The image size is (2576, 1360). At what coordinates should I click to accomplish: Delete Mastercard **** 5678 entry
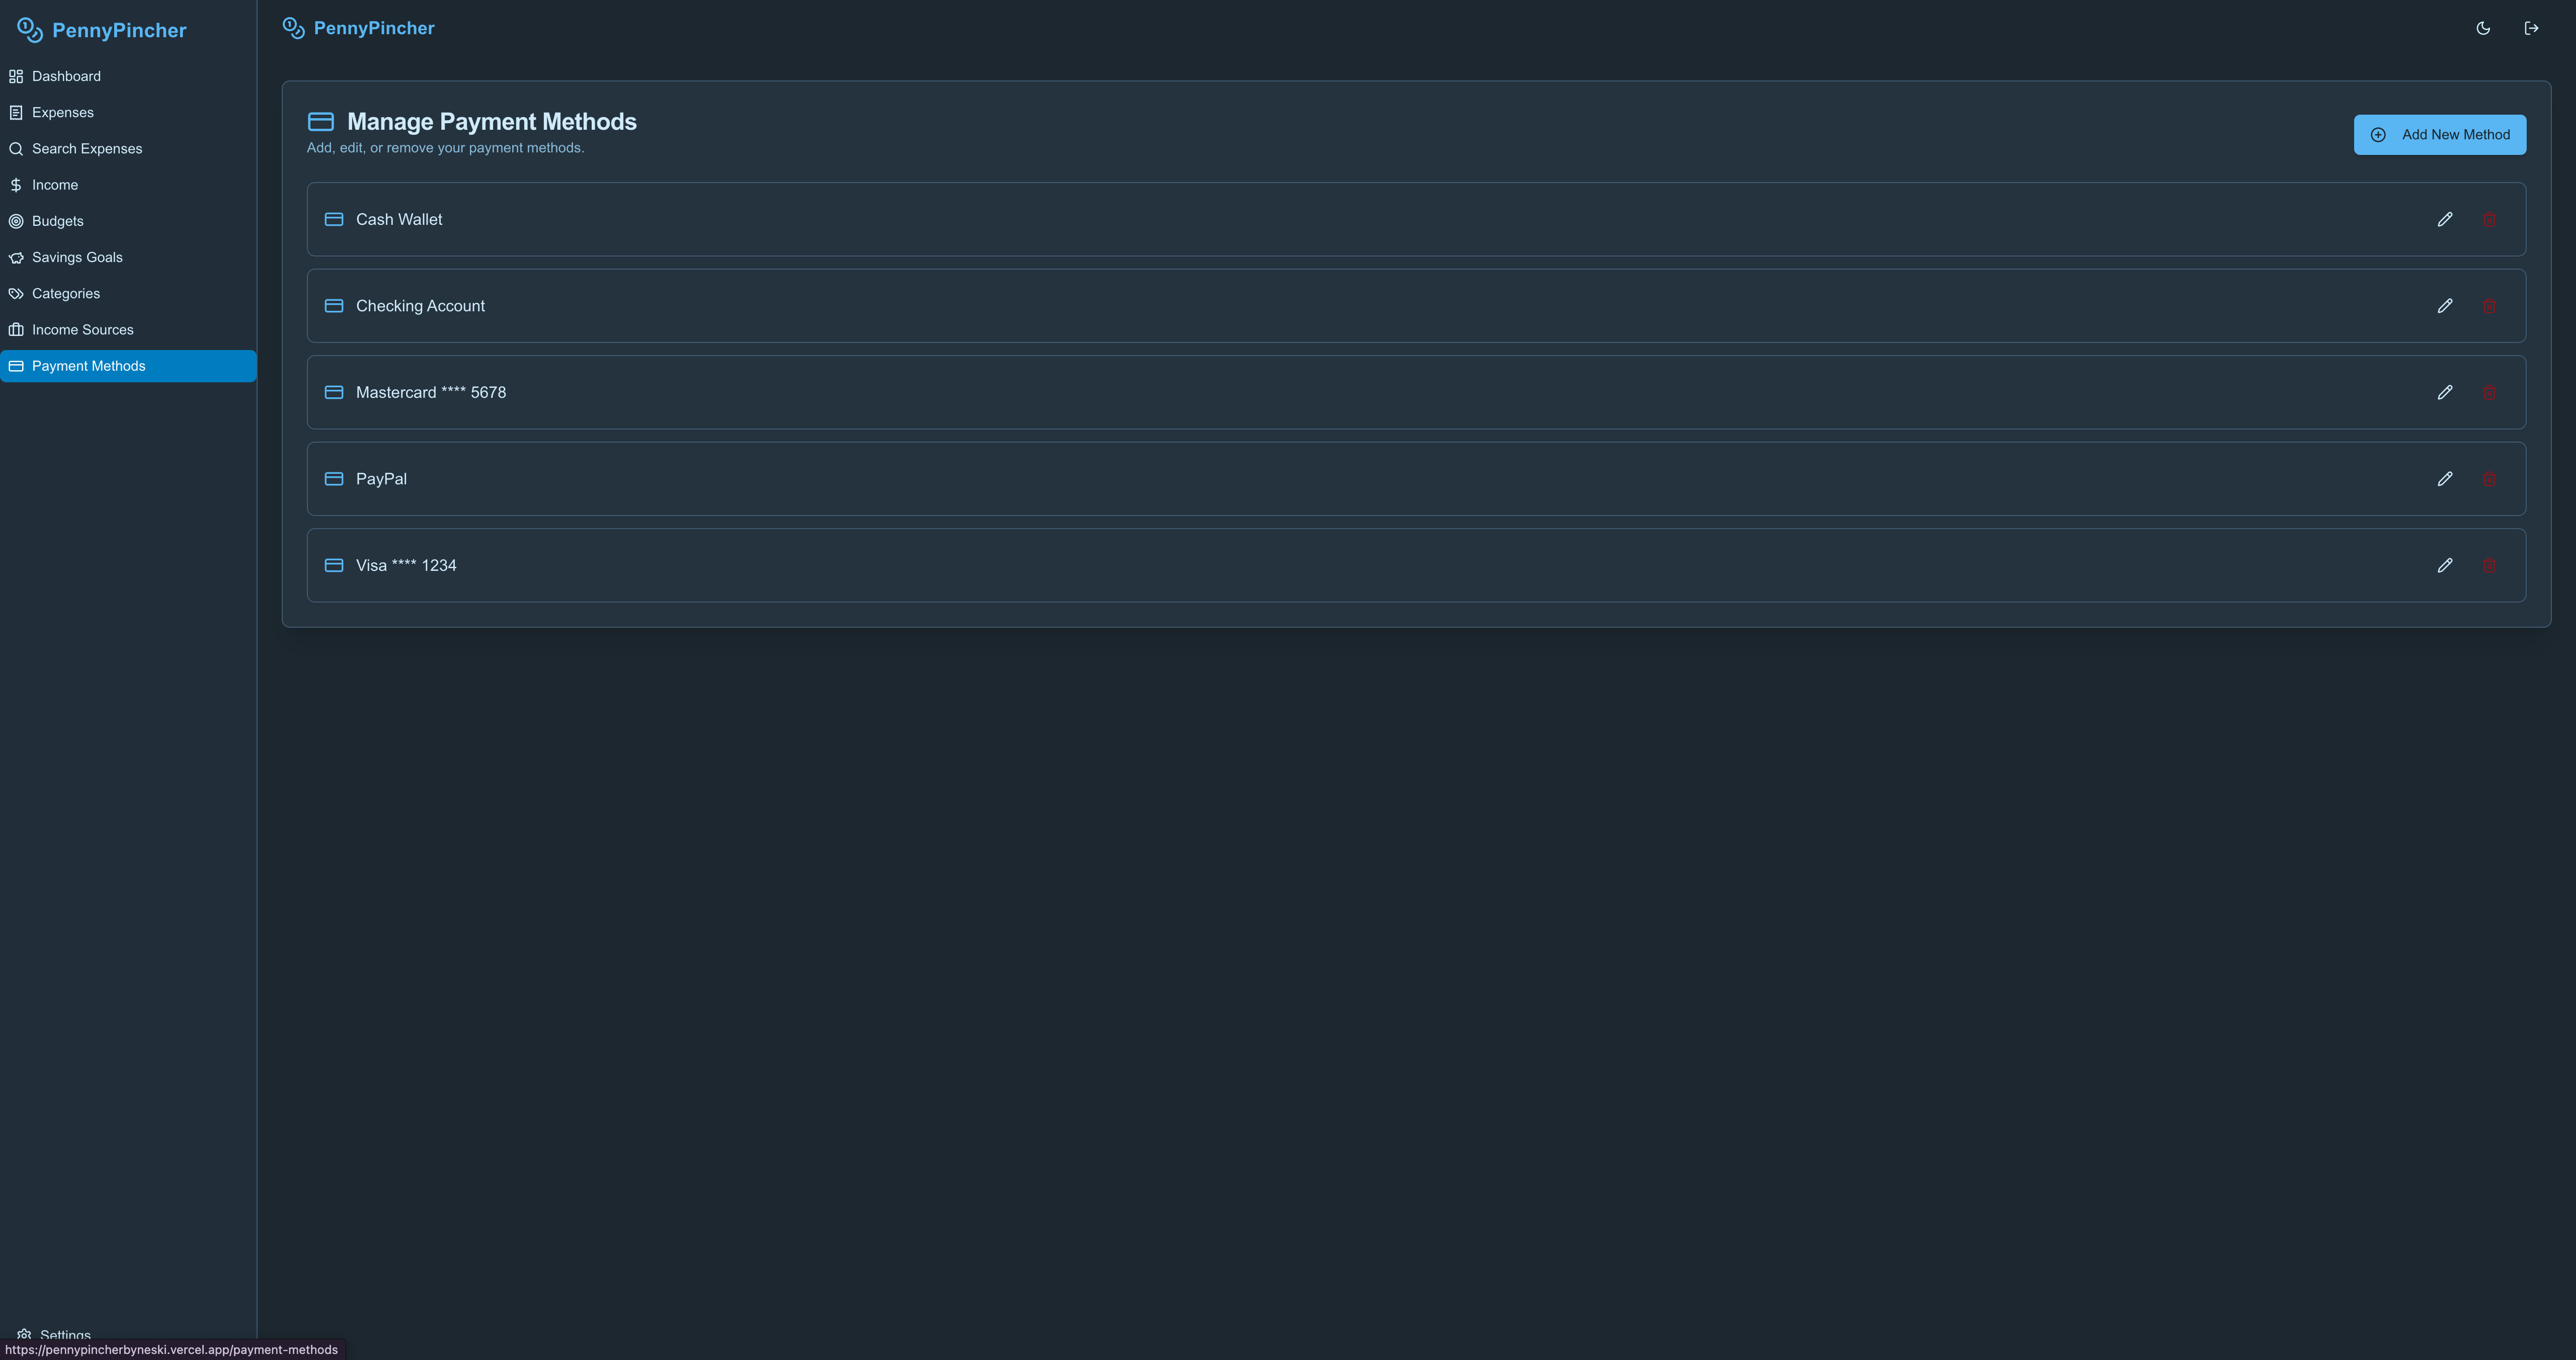2489,392
